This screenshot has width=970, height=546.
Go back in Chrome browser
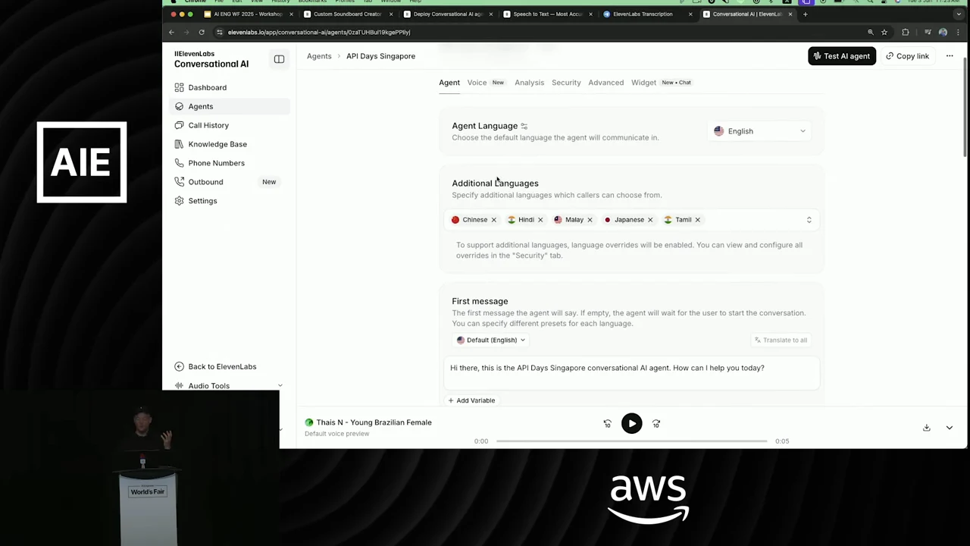tap(171, 32)
